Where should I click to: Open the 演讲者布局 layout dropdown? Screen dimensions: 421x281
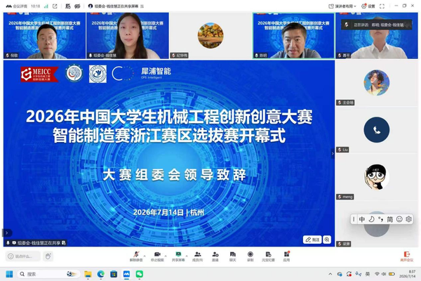(x=342, y=6)
